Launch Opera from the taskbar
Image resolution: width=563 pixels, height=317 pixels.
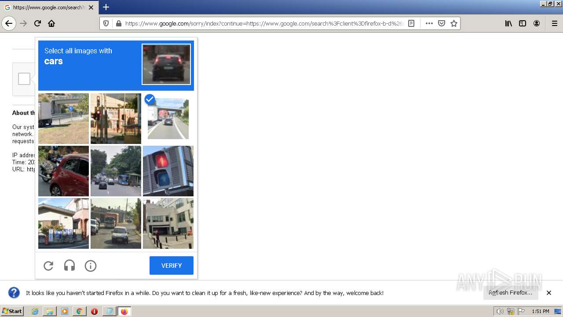(94, 311)
